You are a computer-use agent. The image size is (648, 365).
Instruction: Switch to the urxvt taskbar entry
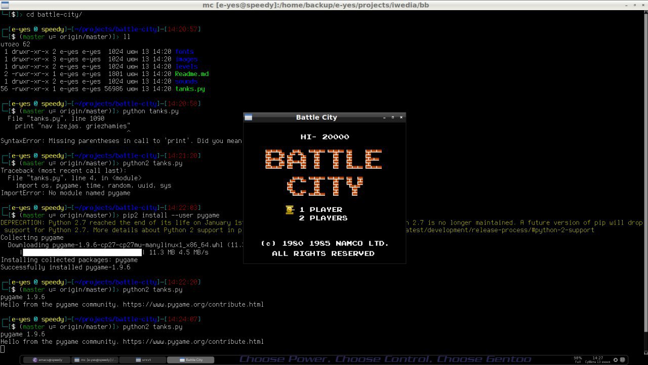pos(143,360)
